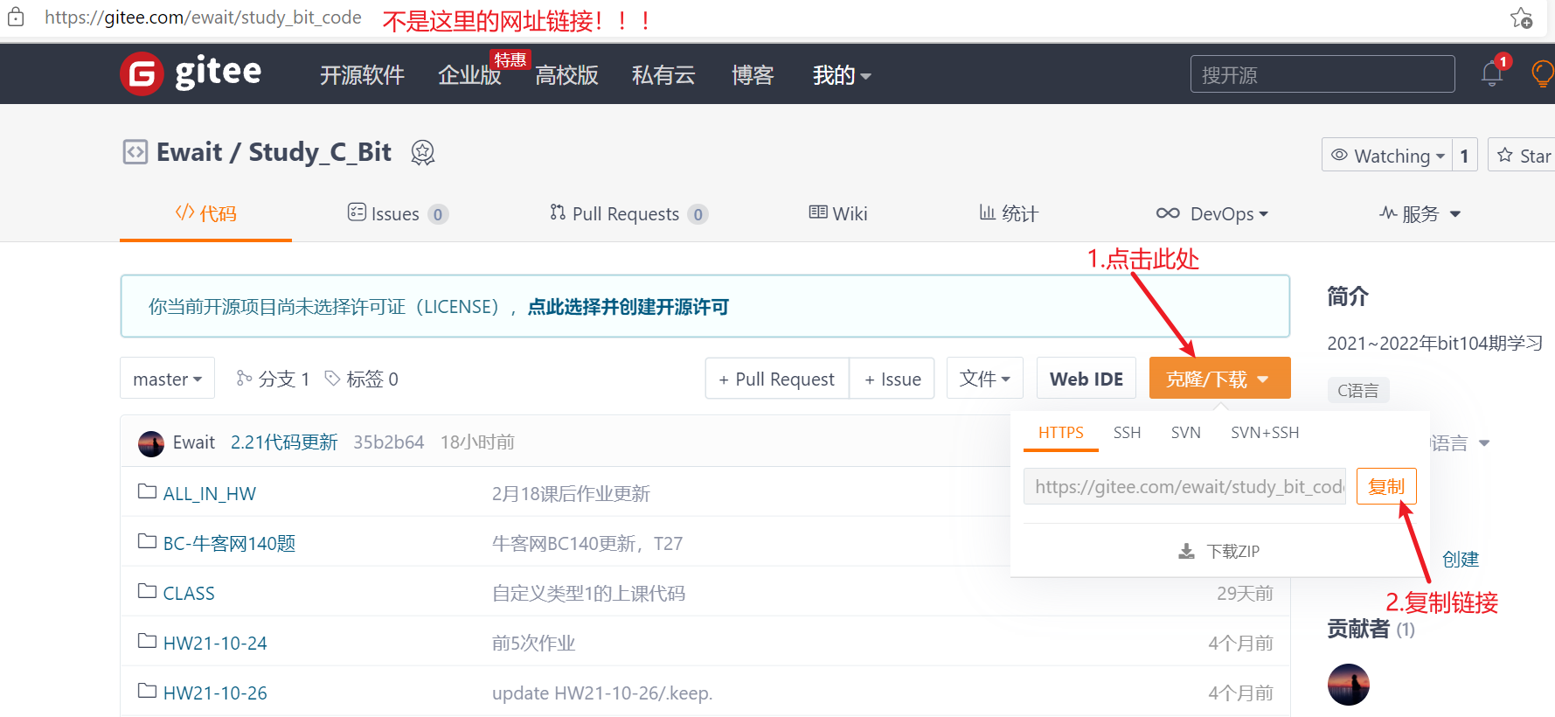The height and width of the screenshot is (717, 1555).
Task: View 分支 1 branches
Action: click(x=273, y=379)
